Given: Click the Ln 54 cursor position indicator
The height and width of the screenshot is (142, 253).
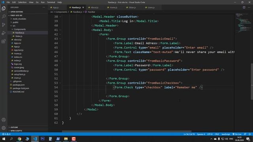Looking at the screenshot, I should [189, 134].
